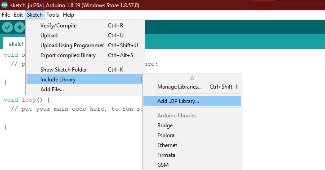Expand the Include Library submenu

tap(85, 80)
